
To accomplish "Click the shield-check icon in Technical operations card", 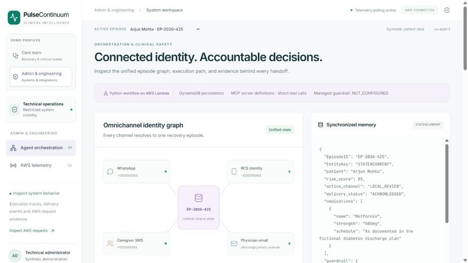I will coord(15,109).
